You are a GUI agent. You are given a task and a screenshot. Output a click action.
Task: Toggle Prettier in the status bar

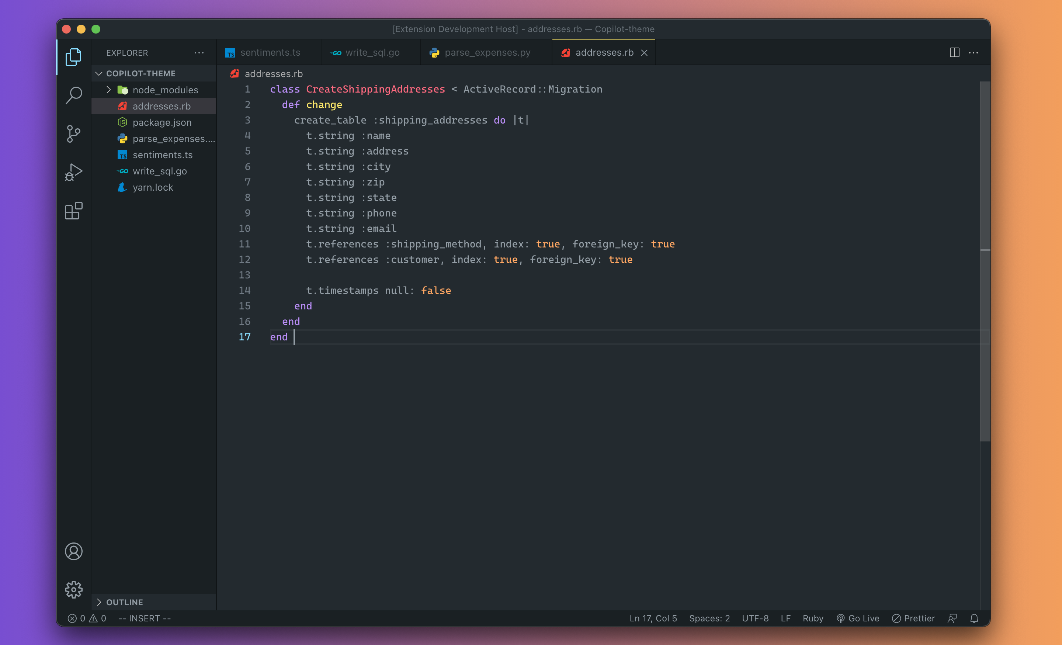coord(913,618)
